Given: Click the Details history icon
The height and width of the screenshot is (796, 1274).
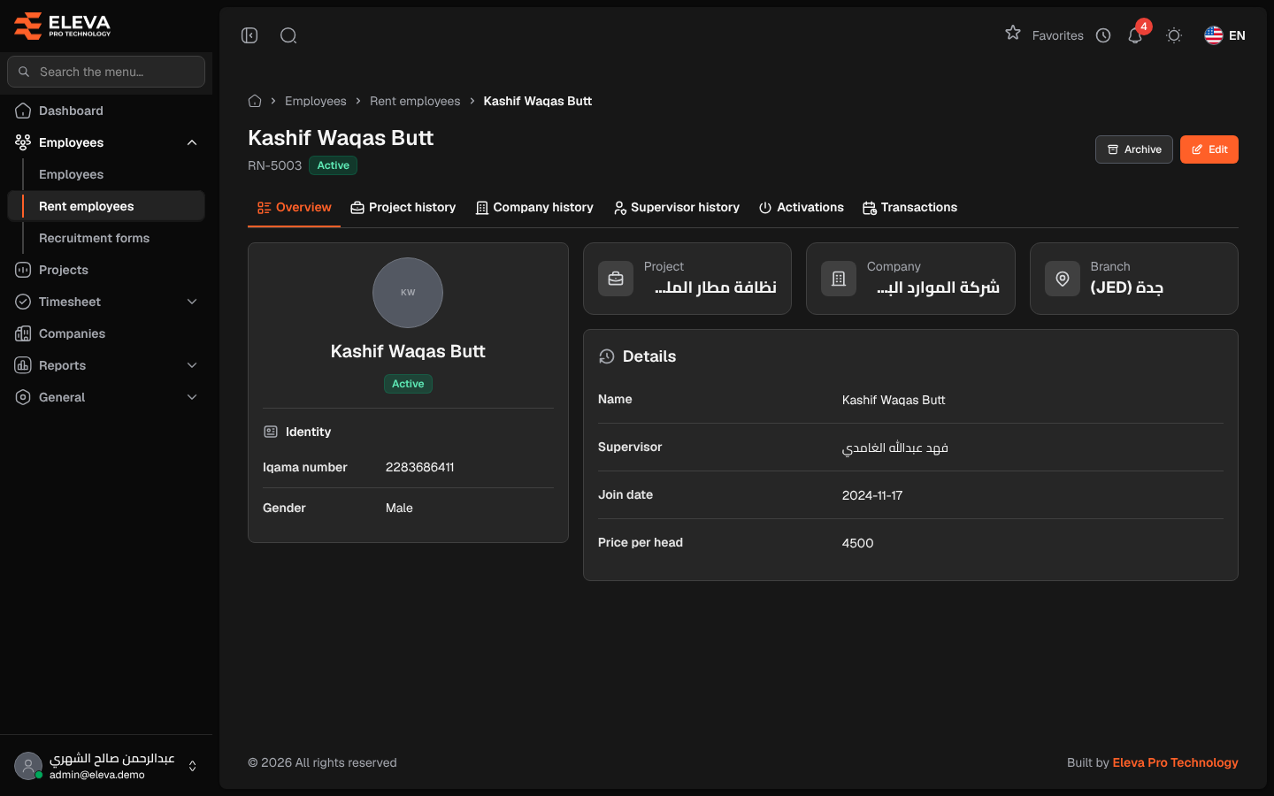Looking at the screenshot, I should (606, 356).
